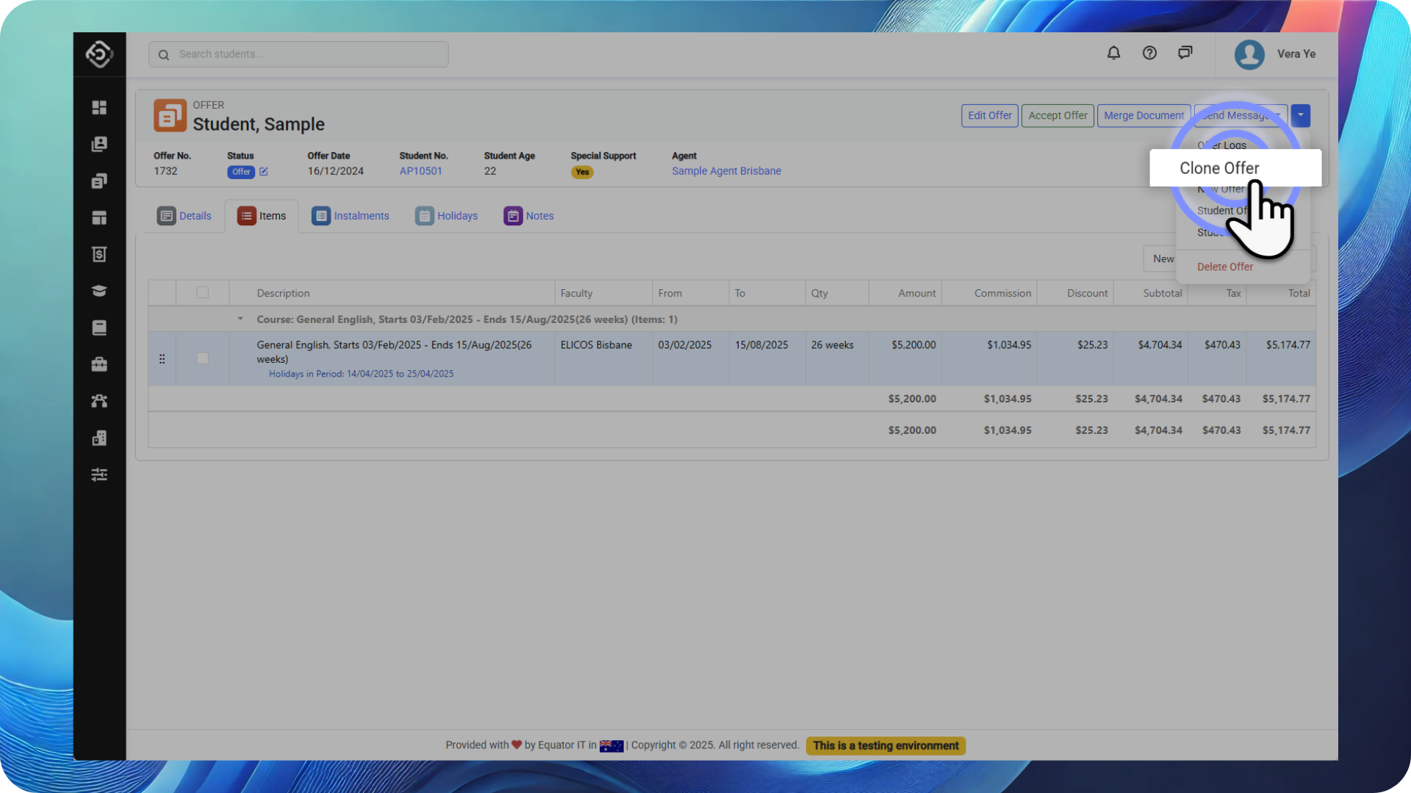The width and height of the screenshot is (1411, 793).
Task: Click the notifications bell icon
Action: (x=1113, y=53)
